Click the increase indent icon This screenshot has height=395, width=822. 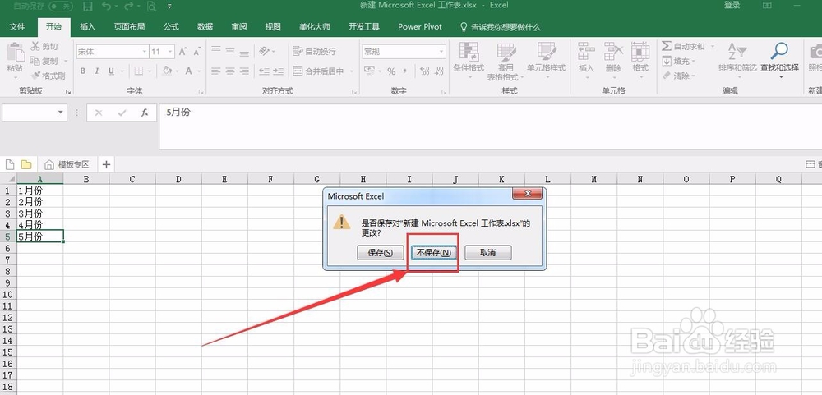279,71
